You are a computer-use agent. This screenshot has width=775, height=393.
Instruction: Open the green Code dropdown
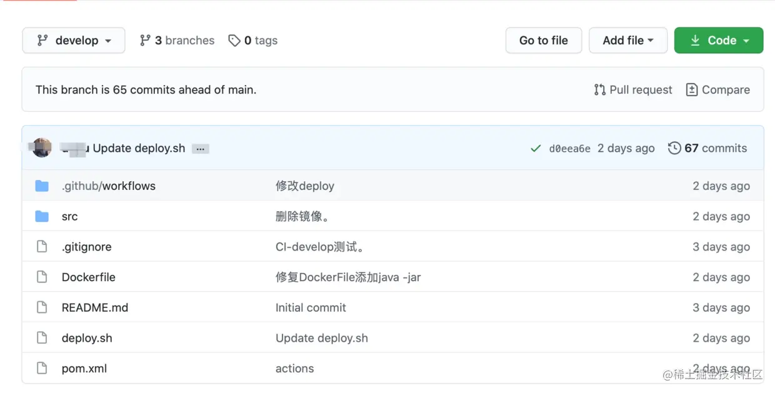718,41
